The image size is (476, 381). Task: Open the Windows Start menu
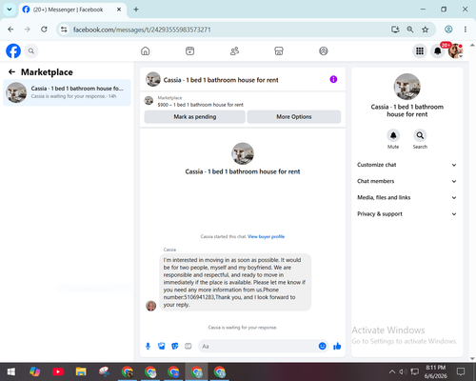pos(11,371)
